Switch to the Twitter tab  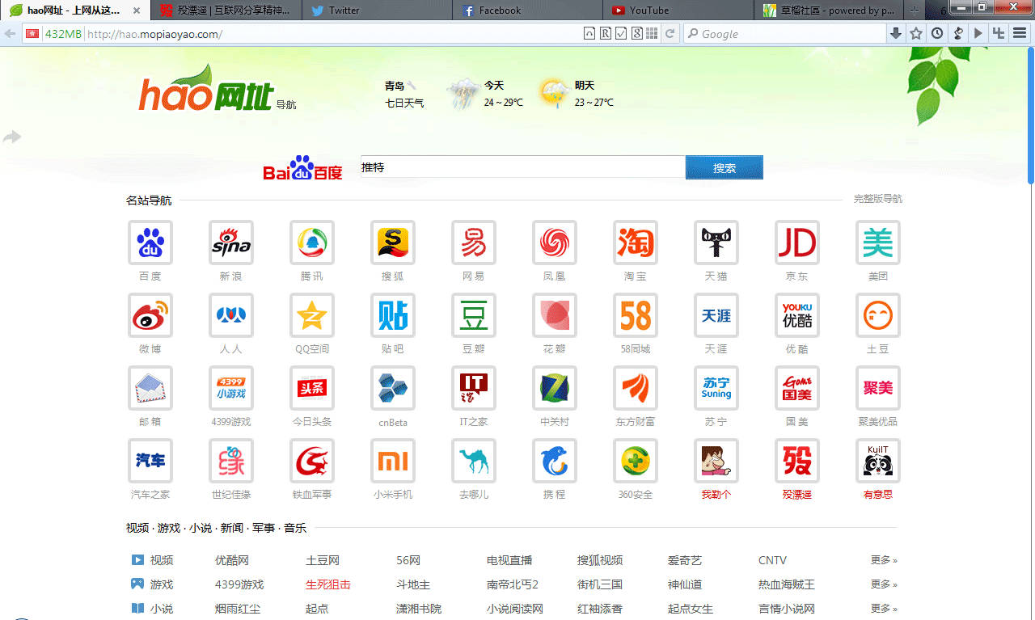376,11
